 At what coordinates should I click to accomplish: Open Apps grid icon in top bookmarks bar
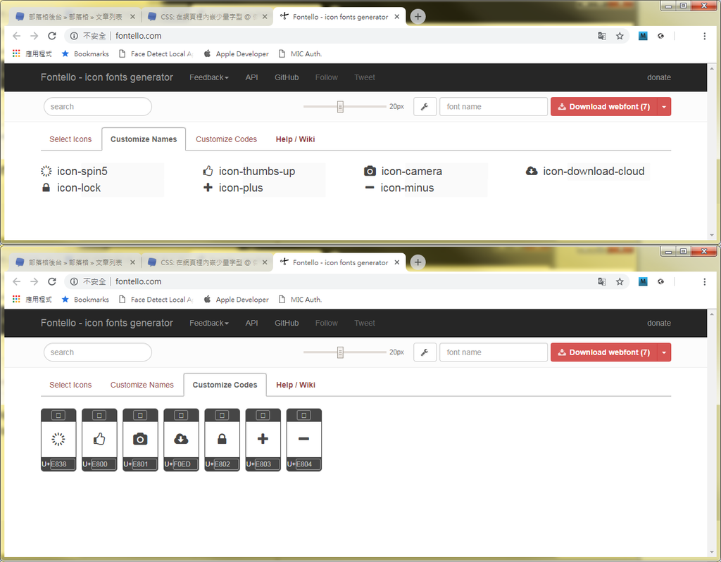coord(16,53)
